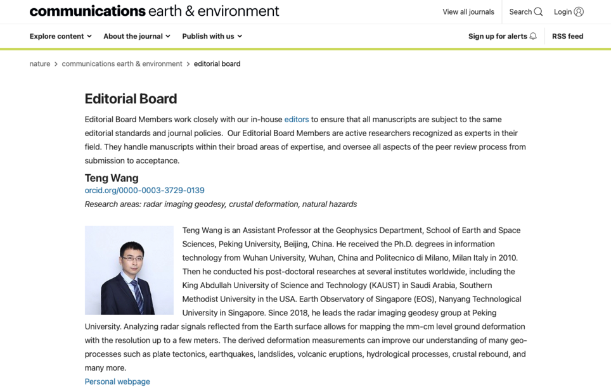Open the About the journal menu

coord(136,37)
